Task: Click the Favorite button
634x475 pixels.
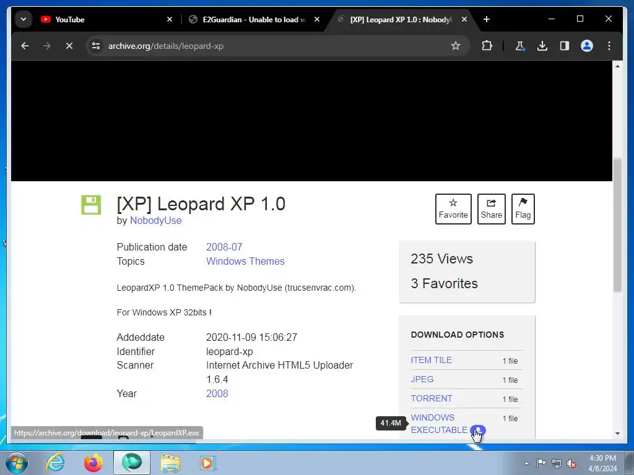Action: (x=453, y=209)
